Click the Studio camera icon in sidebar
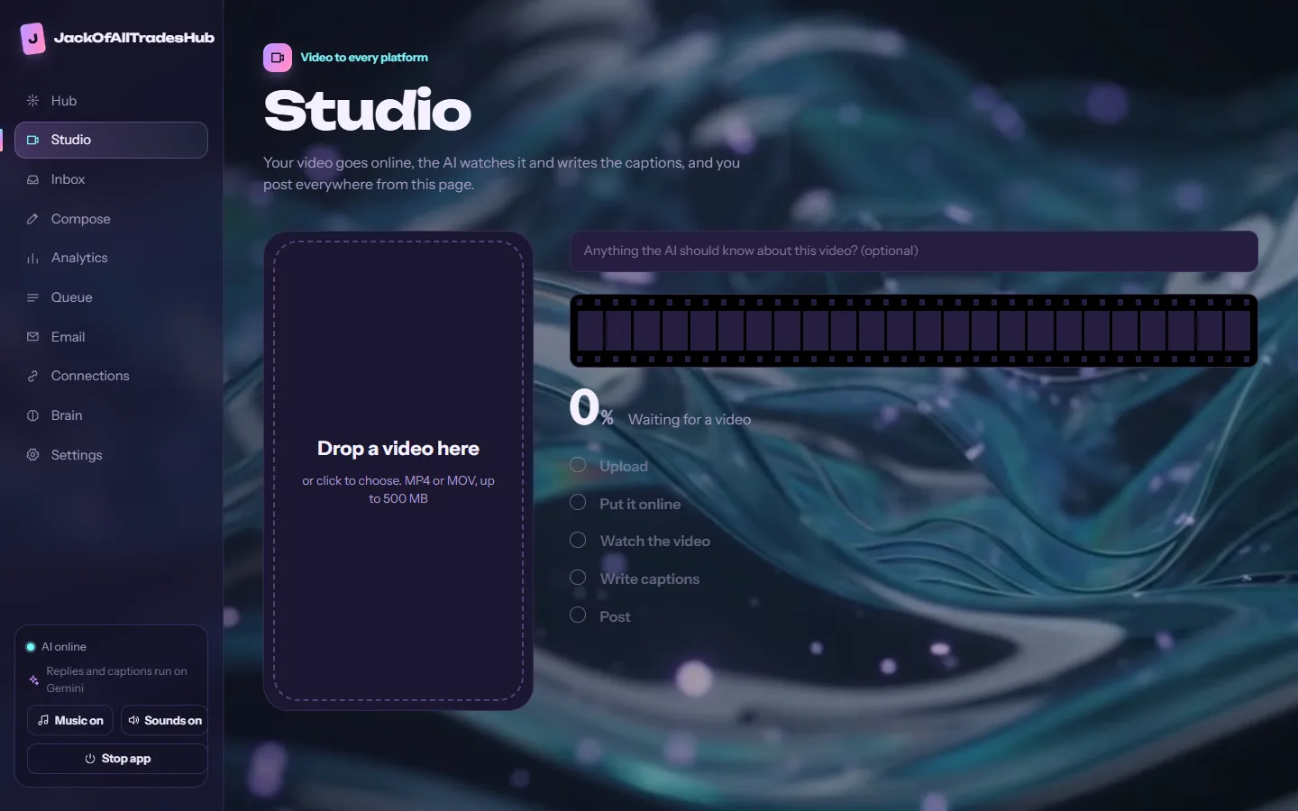 coord(32,140)
